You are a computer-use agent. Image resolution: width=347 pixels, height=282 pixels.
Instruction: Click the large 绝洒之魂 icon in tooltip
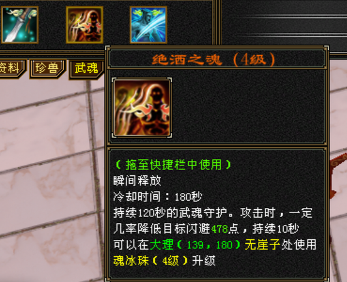point(142,108)
